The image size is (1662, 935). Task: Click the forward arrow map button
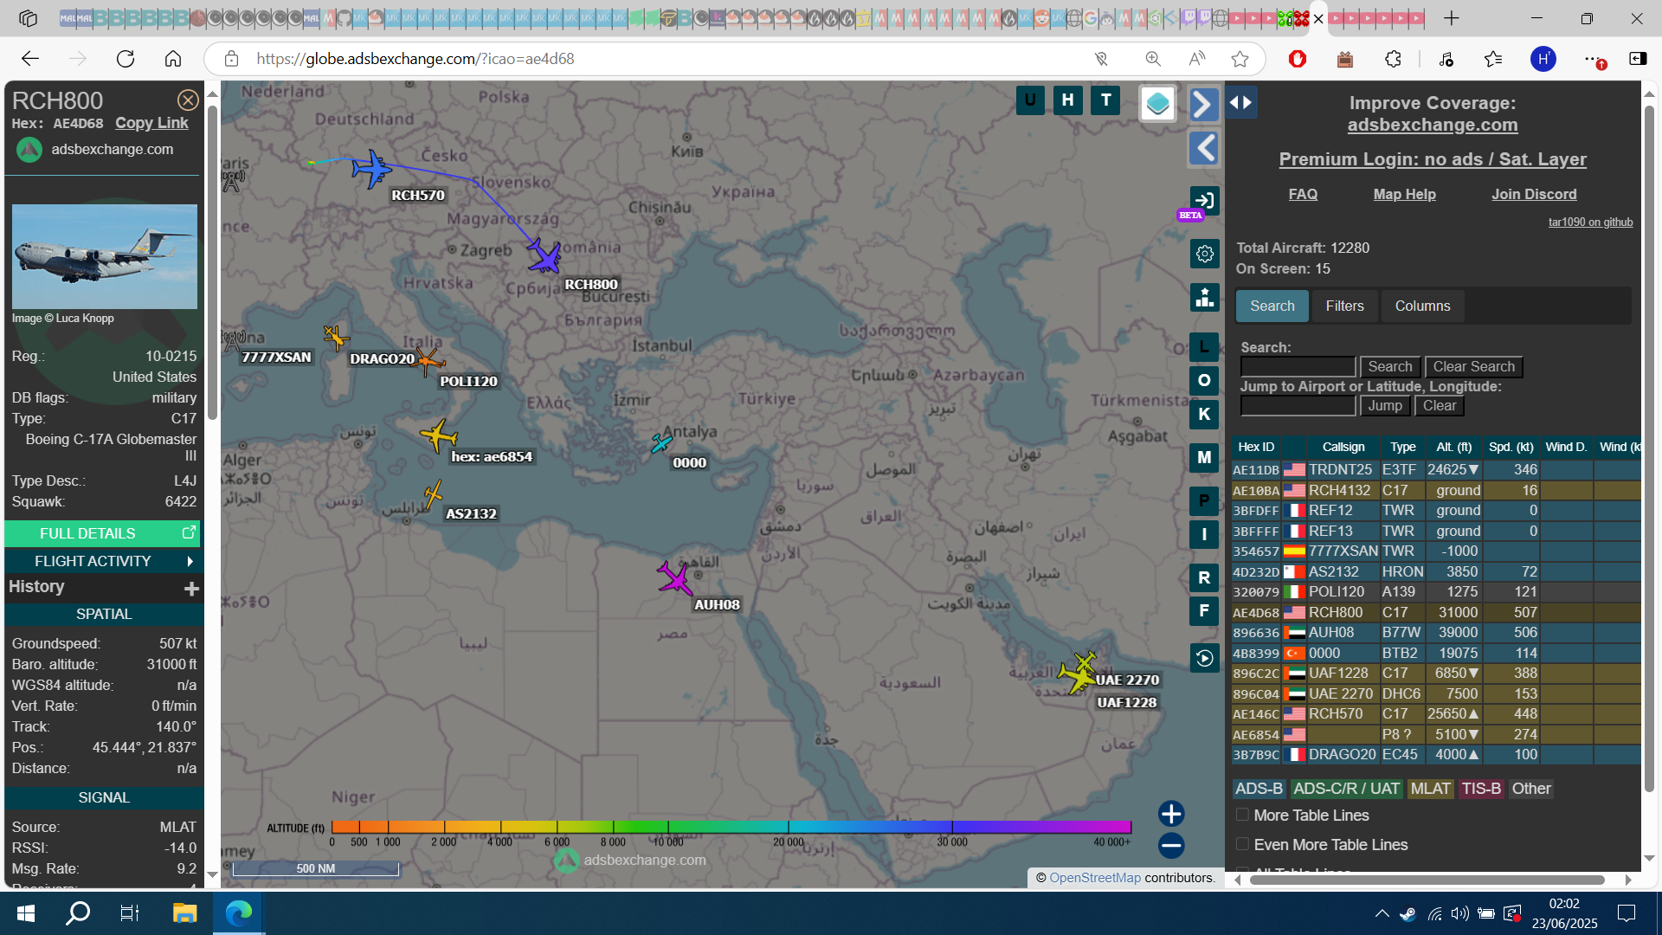pyautogui.click(x=1204, y=104)
